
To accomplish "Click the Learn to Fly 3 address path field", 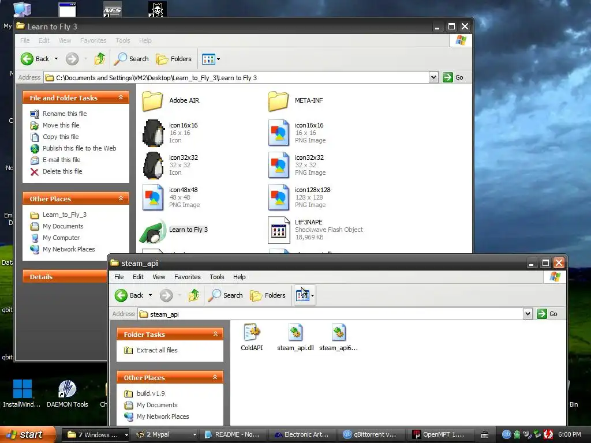I will 236,78.
